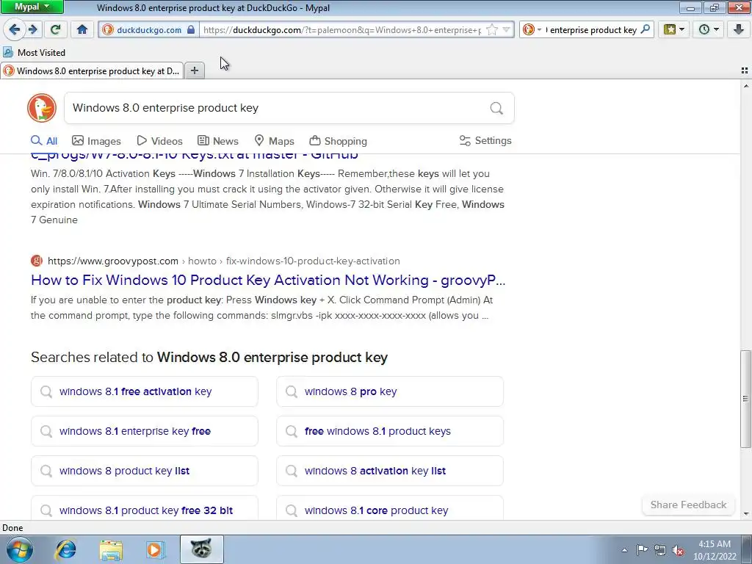Open a new tab with the plus button
The image size is (752, 564).
click(x=194, y=71)
